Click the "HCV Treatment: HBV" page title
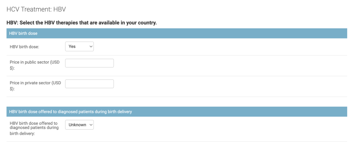Screen dimensions: 355x144 (36, 9)
